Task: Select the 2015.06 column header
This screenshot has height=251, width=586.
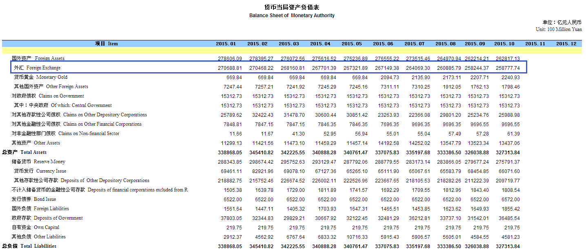Action: 383,44
